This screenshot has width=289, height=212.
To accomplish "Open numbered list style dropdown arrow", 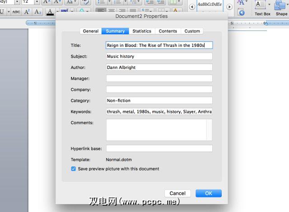I will (x=126, y=2).
